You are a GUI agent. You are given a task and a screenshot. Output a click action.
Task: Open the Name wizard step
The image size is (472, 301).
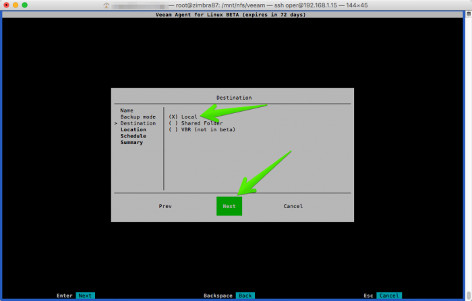click(x=127, y=110)
